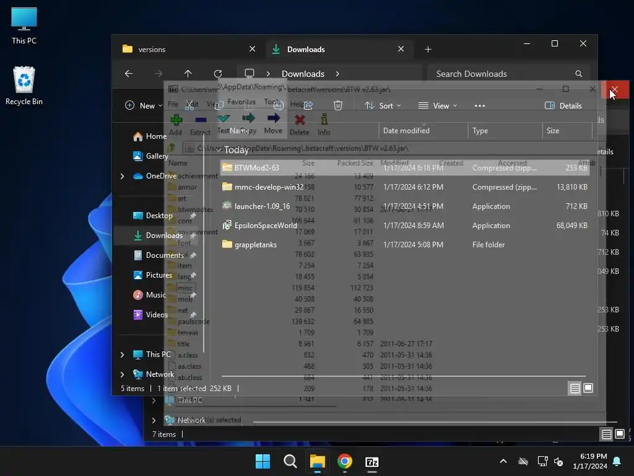Sort by Type column header

(505, 131)
